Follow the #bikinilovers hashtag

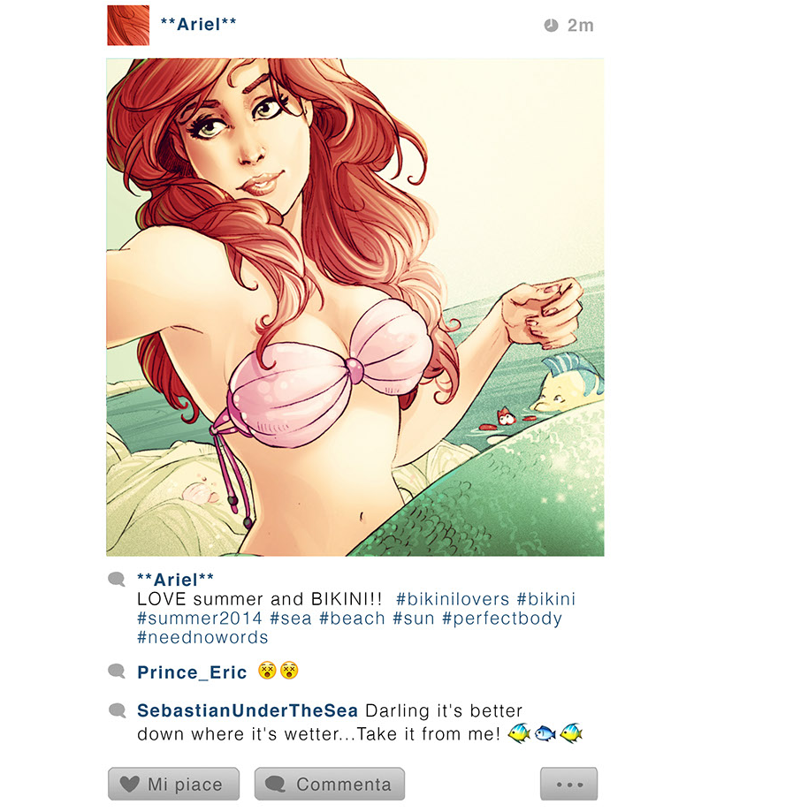(453, 599)
